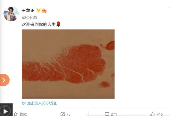Open comments via speech bubble icon
Viewport: 170px width, 116px height.
tap(107, 114)
